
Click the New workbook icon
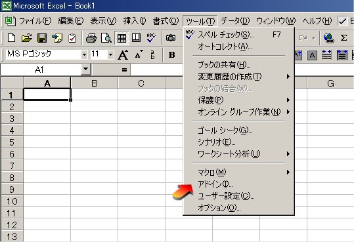(x=11, y=38)
